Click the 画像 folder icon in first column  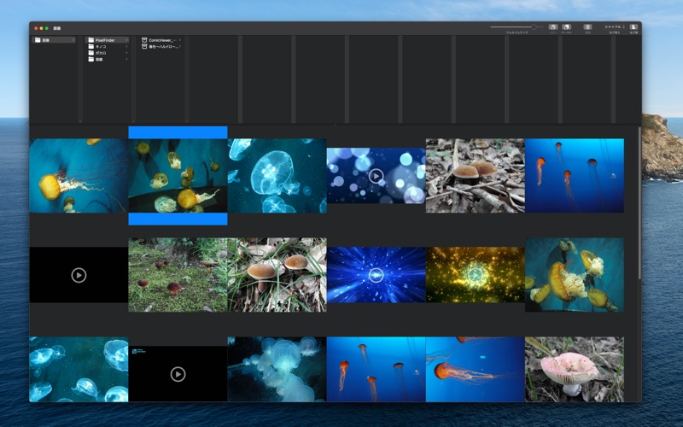(38, 40)
